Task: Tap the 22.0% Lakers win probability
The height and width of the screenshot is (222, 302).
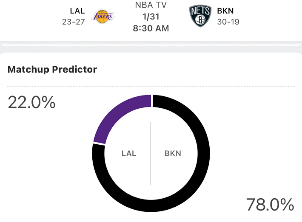Action: 31,102
